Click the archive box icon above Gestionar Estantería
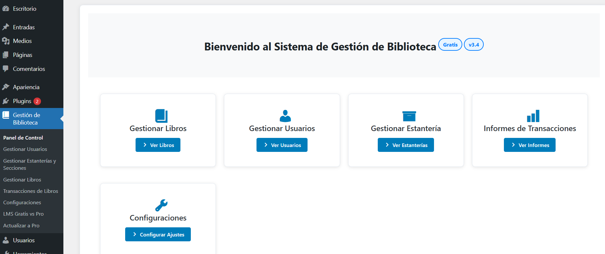Screen dimensions: 605x254 409,116
